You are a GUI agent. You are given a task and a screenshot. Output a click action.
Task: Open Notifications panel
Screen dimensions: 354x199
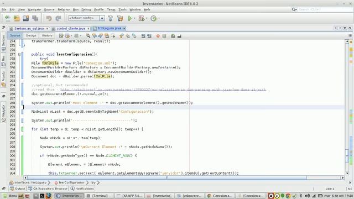(x=82, y=188)
